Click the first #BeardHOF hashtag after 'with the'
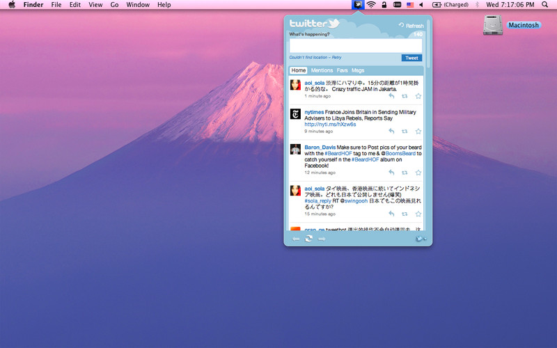Image resolution: width=557 pixels, height=348 pixels. [338, 153]
